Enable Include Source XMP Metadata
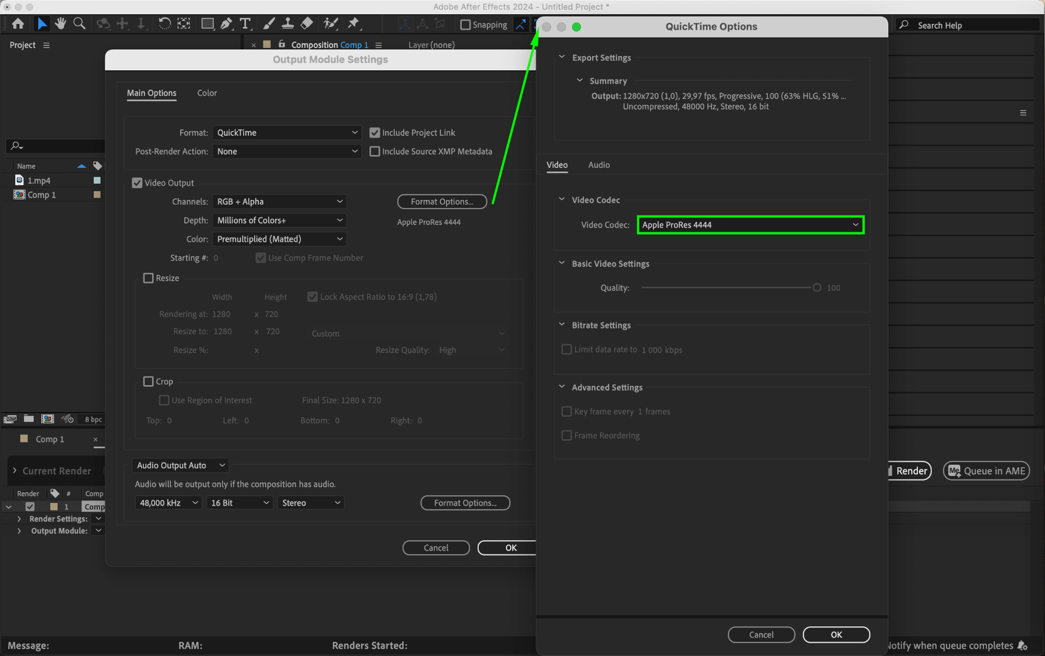1045x656 pixels. 375,152
